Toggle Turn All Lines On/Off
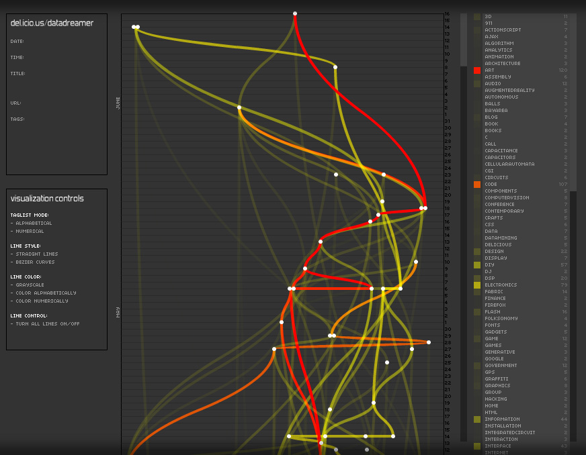The height and width of the screenshot is (455, 586). click(46, 324)
